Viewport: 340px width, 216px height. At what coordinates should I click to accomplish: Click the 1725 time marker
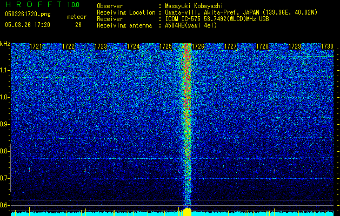click(165, 46)
